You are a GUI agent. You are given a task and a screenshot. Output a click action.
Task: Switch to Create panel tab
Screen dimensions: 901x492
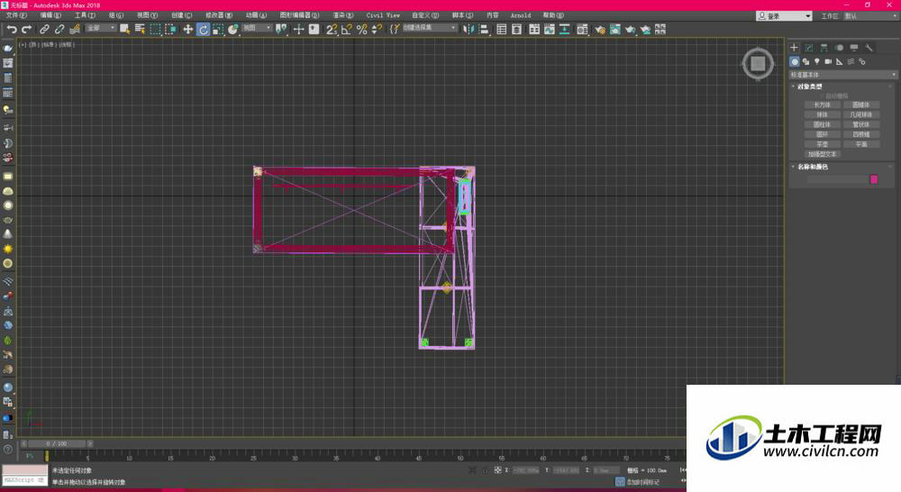[794, 48]
